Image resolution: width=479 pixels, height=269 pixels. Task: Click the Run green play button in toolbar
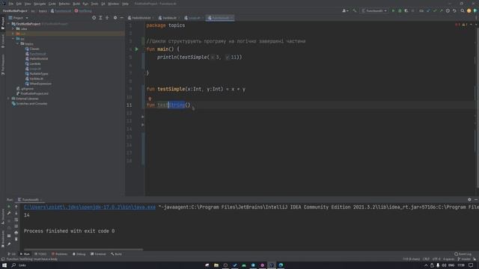click(x=393, y=11)
